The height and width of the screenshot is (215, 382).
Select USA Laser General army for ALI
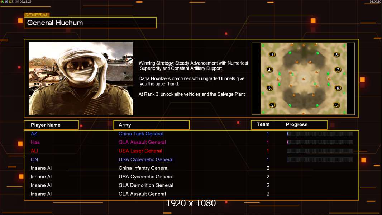(x=140, y=151)
